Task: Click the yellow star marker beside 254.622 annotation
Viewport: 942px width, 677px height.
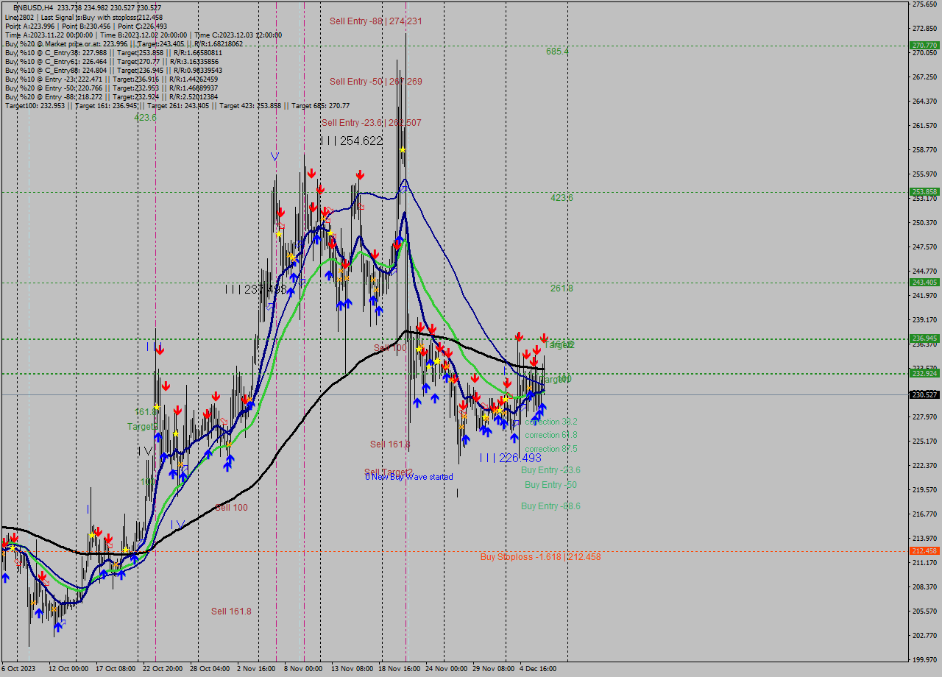Action: tap(403, 149)
